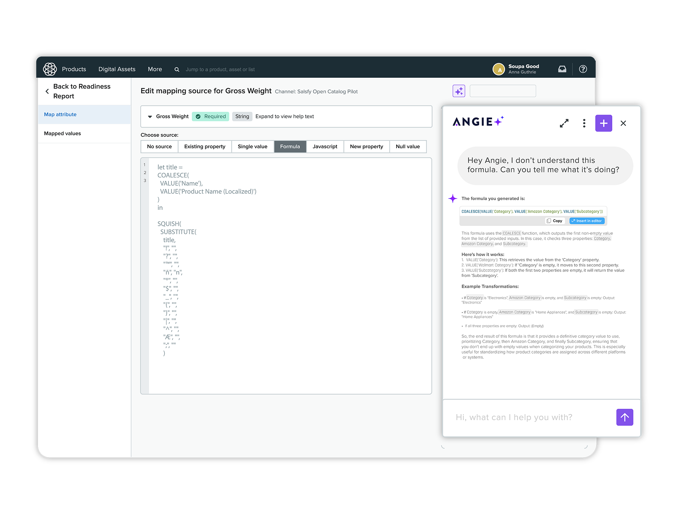
Task: Open the More navigation menu
Action: coord(155,69)
